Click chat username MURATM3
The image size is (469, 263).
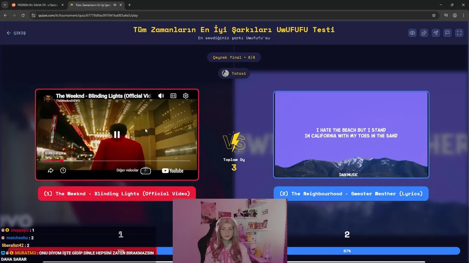(x=26, y=253)
